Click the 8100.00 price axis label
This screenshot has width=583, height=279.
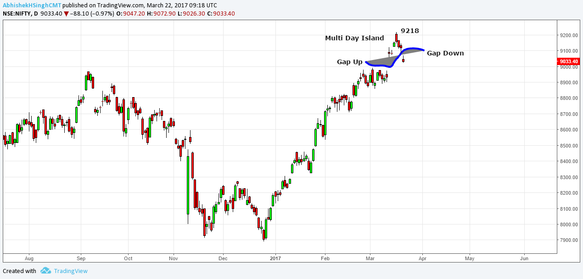click(x=568, y=209)
